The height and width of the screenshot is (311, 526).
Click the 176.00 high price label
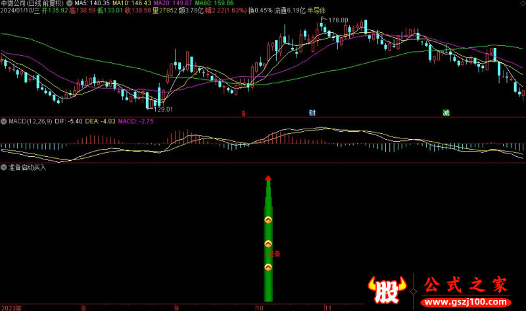tap(338, 20)
